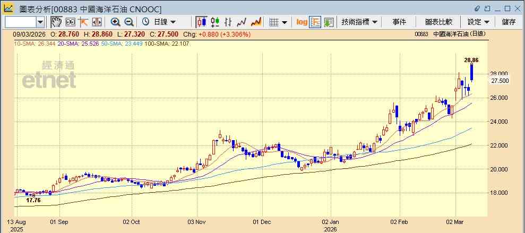Click the O: 28.760 open price readout

(65, 34)
